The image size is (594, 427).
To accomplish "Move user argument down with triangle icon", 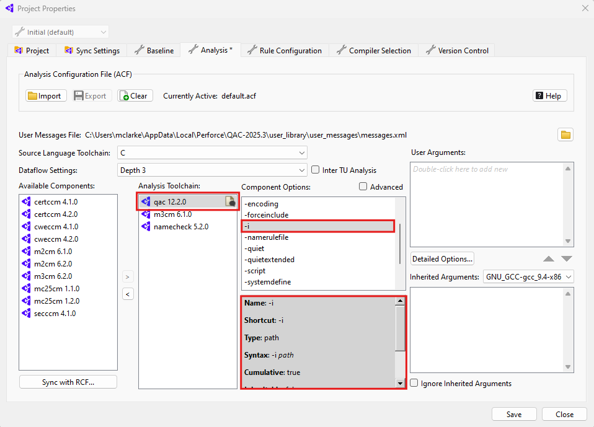I will [567, 258].
